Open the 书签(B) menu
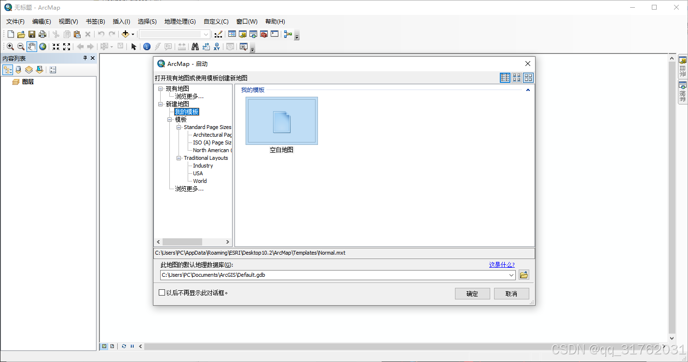 (x=95, y=22)
